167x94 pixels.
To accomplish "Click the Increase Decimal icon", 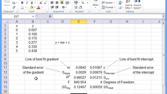I will tap(76, 7).
